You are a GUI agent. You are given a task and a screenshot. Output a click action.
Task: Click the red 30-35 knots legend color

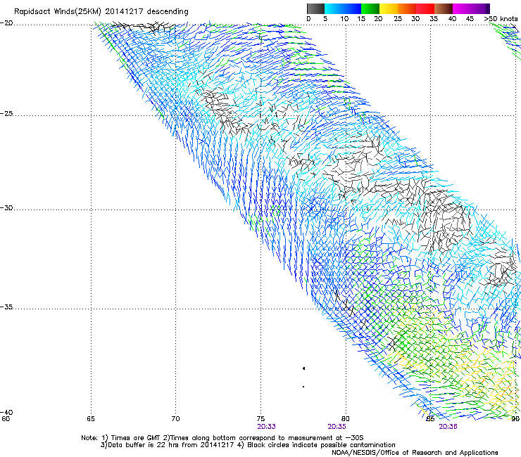coord(425,8)
